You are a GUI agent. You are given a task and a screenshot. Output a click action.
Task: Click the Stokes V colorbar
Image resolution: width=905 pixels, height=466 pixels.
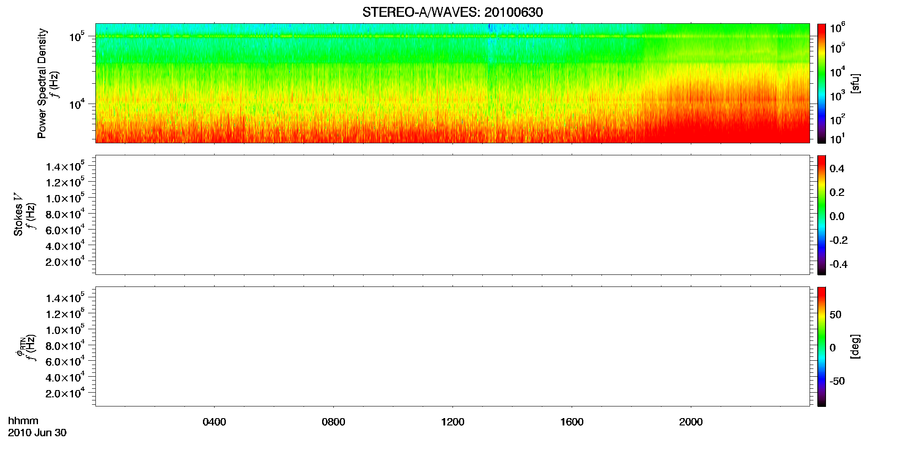(x=822, y=215)
